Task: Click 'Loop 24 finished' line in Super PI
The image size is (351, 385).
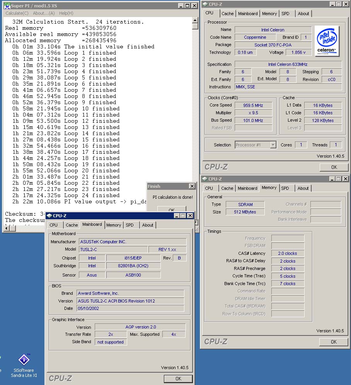Action: pyautogui.click(x=66, y=196)
